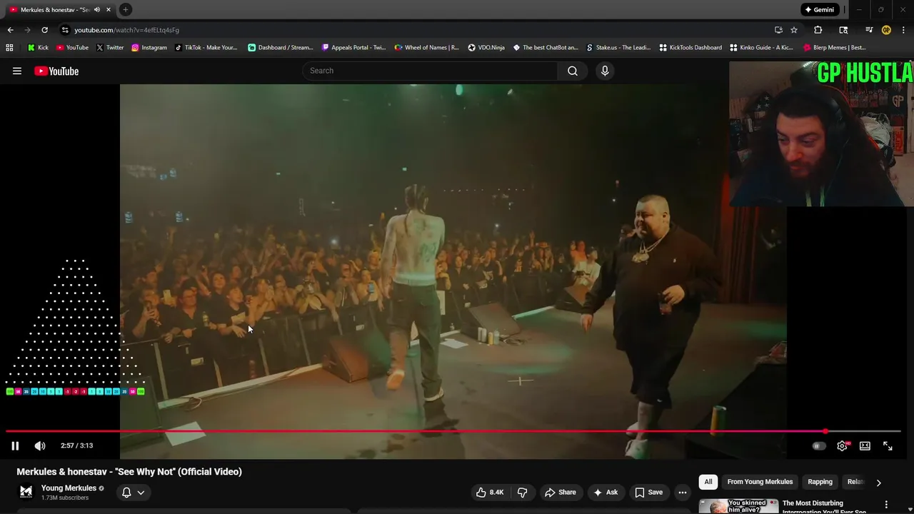Open the Dashboard / Stream... bookmark
Screen dimensions: 914x514
coord(280,47)
